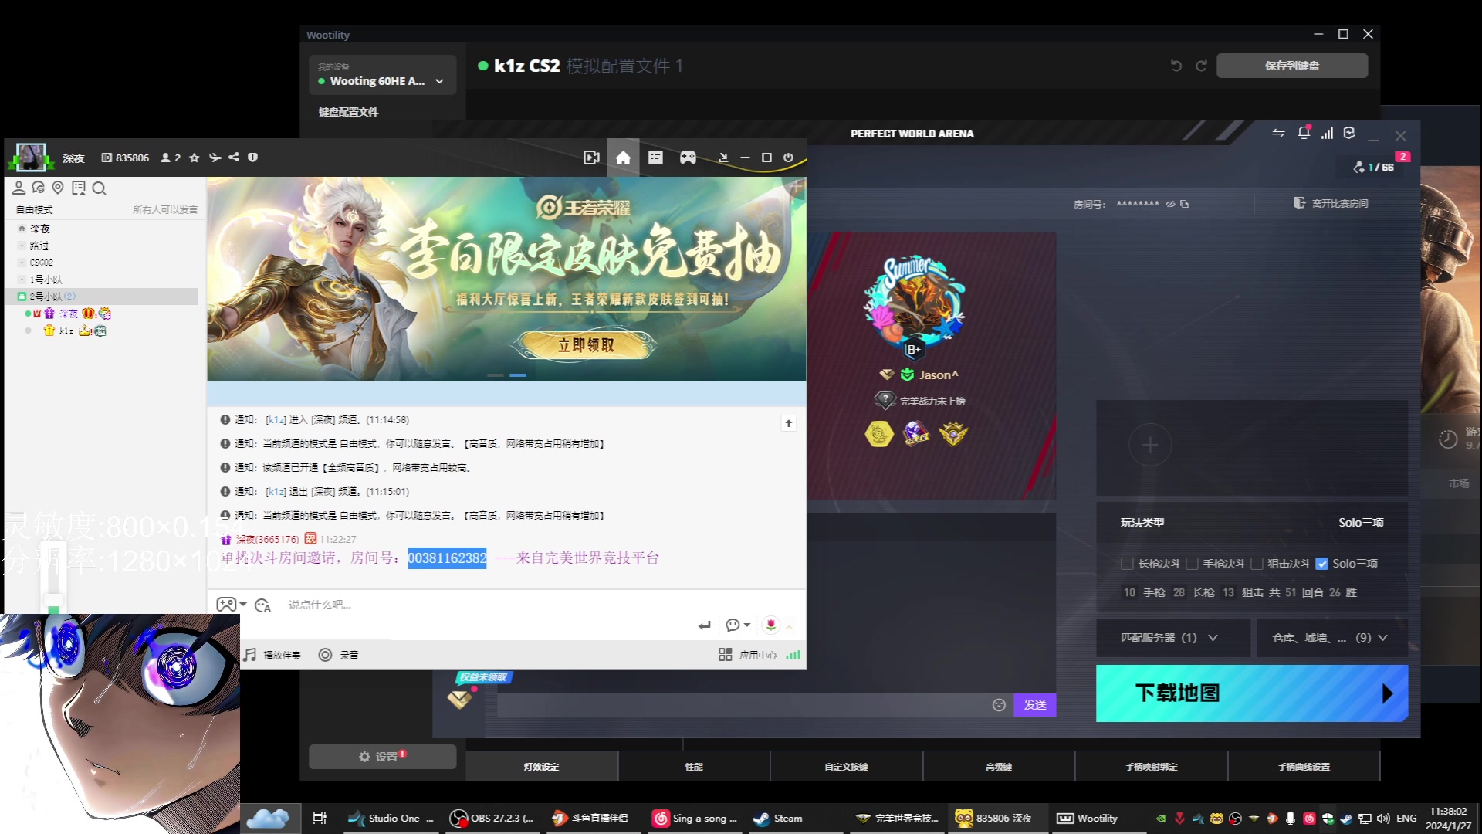The image size is (1482, 834).
Task: Select the 路过 channel
Action: click(39, 246)
